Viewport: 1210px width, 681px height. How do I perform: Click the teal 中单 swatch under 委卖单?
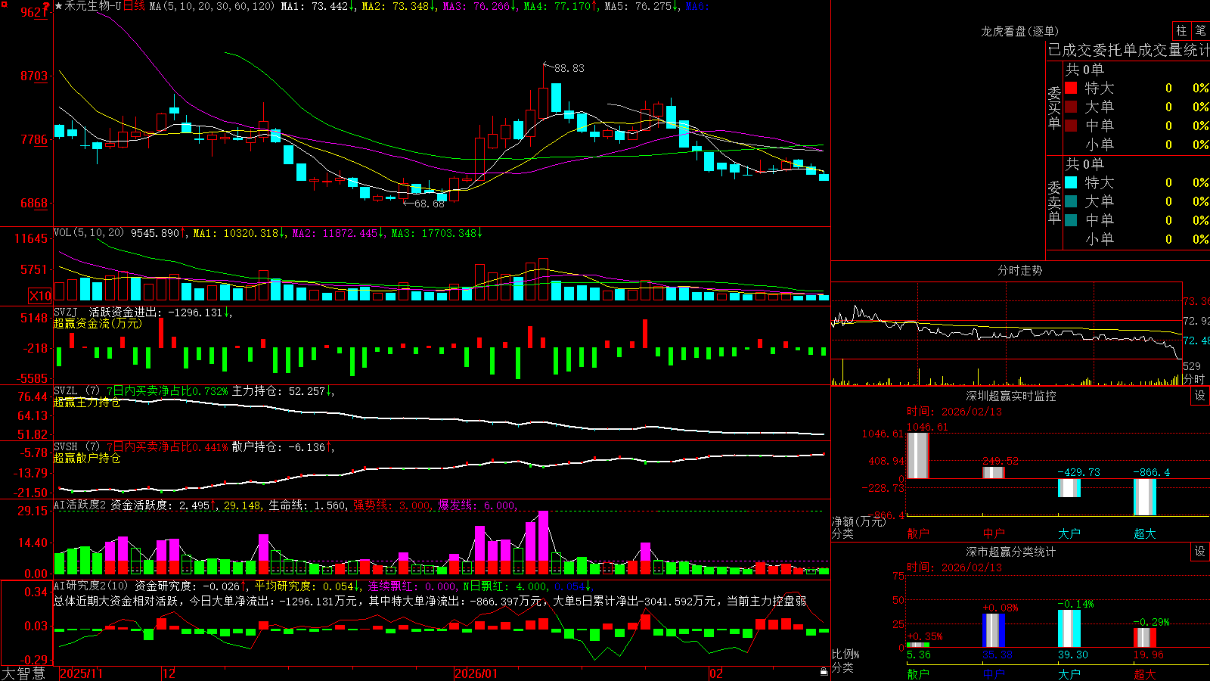[1071, 220]
